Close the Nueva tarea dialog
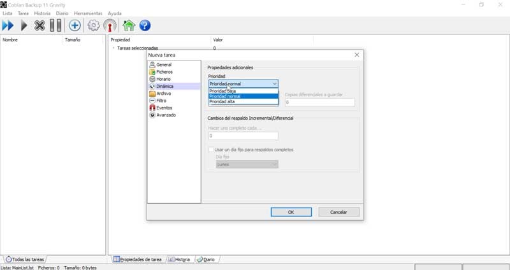This screenshot has height=270, width=510. 357,55
